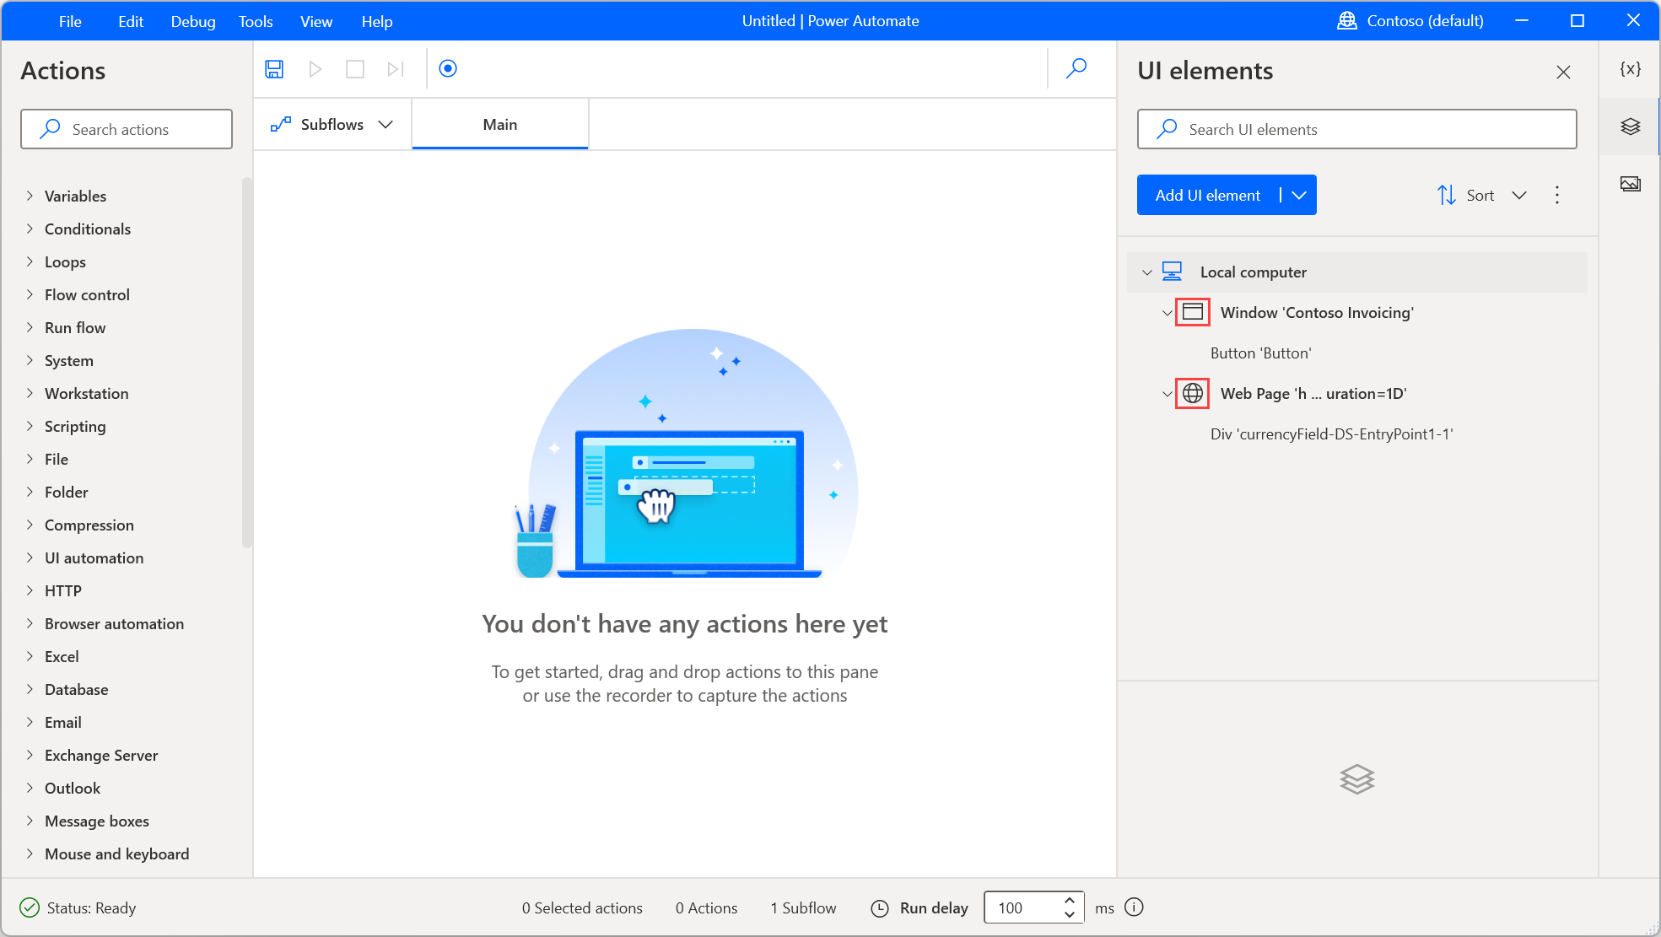Screen dimensions: 1661x937
Task: Click Add UI element button
Action: (x=1207, y=195)
